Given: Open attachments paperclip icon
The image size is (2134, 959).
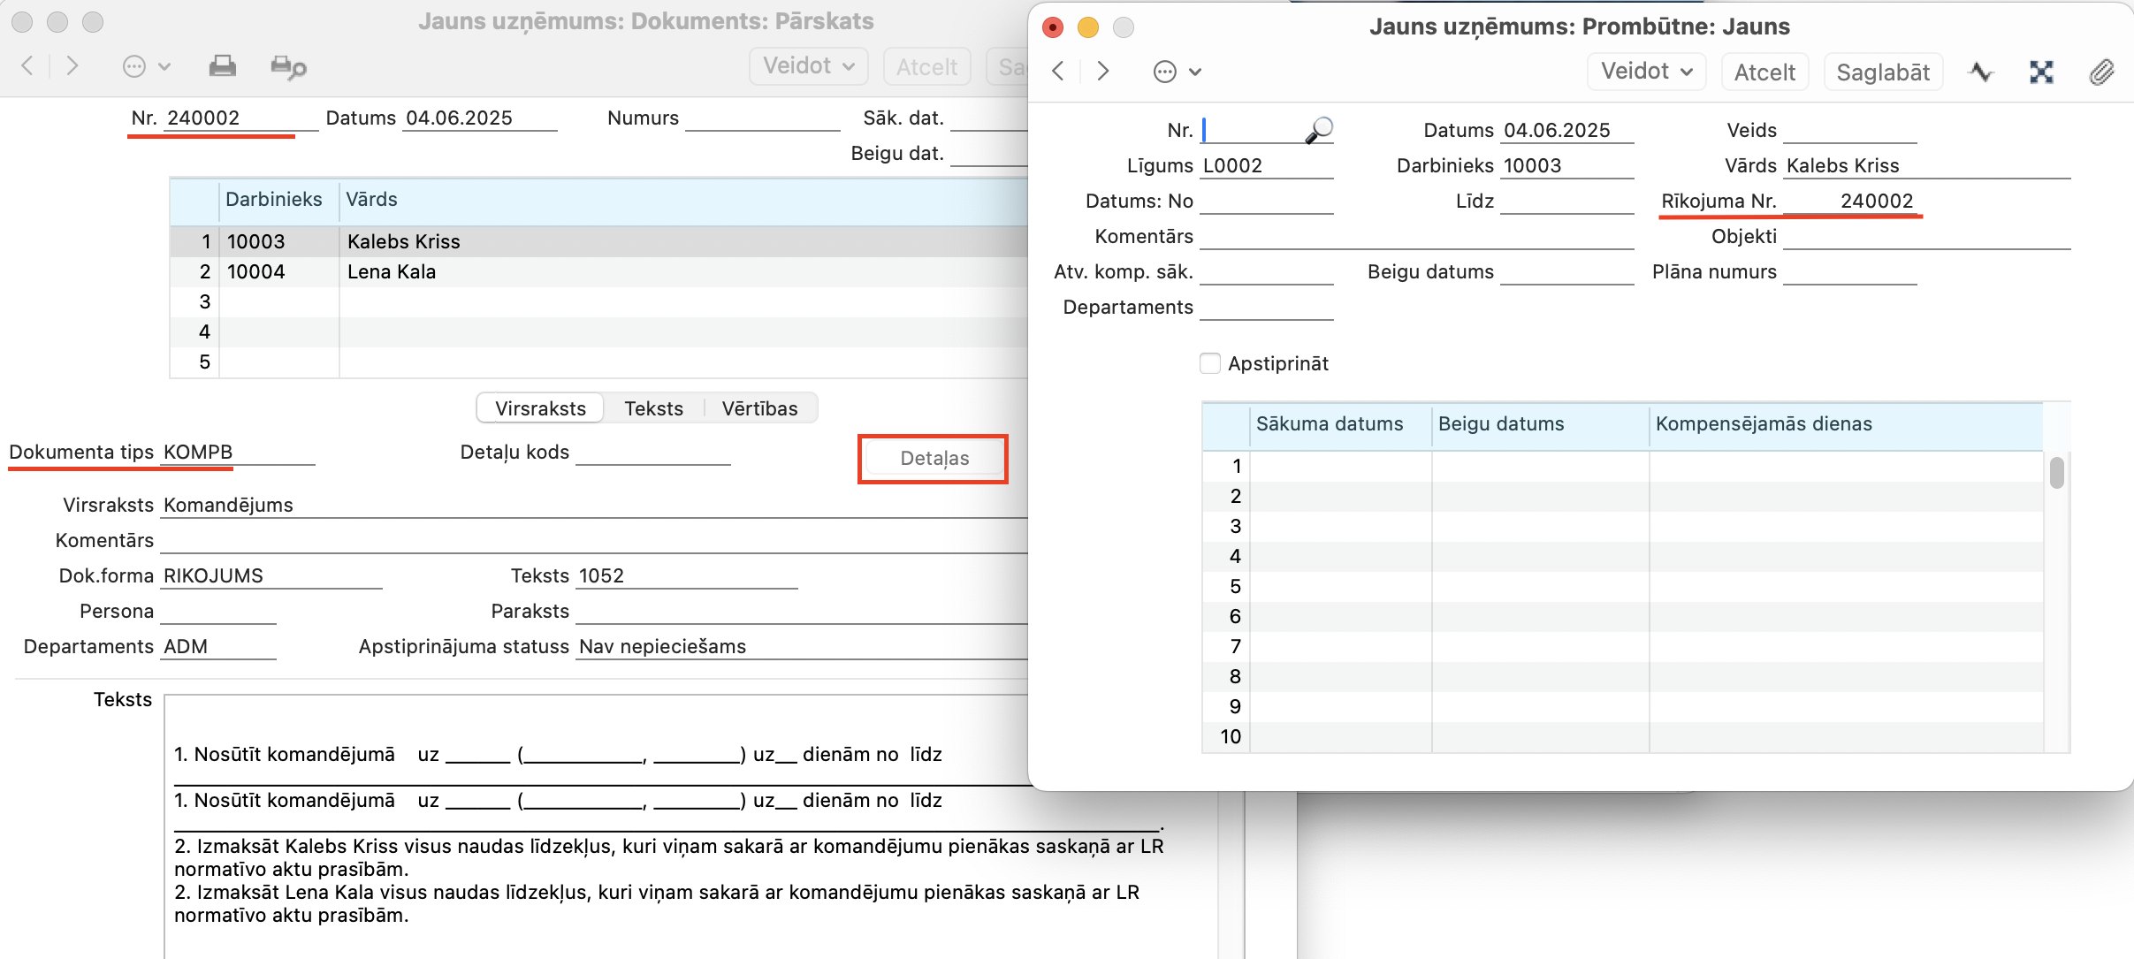Looking at the screenshot, I should (2101, 72).
